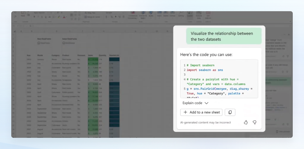Image resolution: width=304 pixels, height=149 pixels.
Task: Toggle Merge & Center
Action: coord(93,17)
